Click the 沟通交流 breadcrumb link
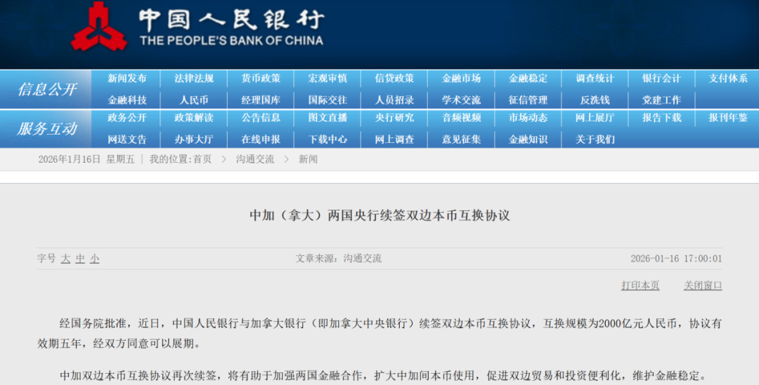This screenshot has width=759, height=385. (255, 159)
